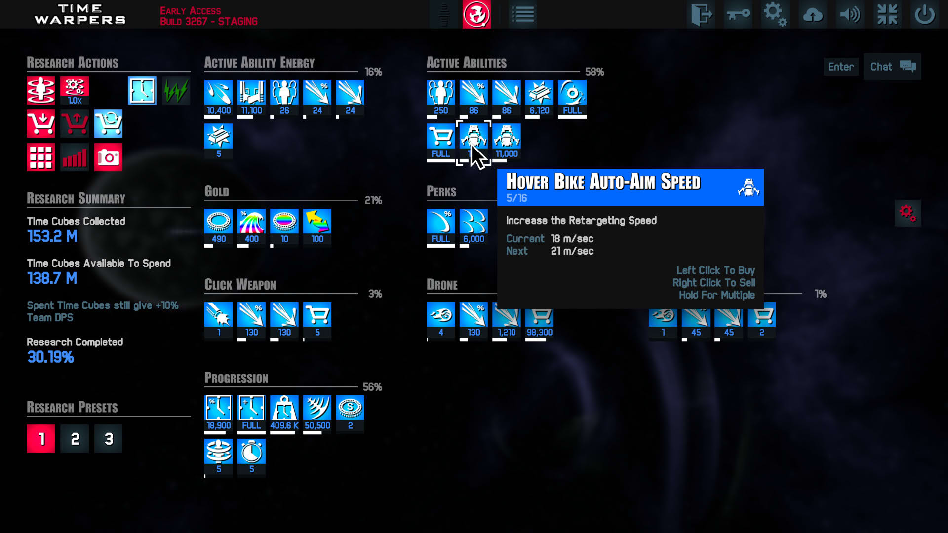Click the 'Left Click To Buy' tooltip text

coord(715,270)
